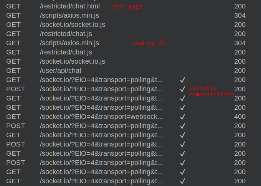Open the /user/api/chat request entry

tap(60, 71)
